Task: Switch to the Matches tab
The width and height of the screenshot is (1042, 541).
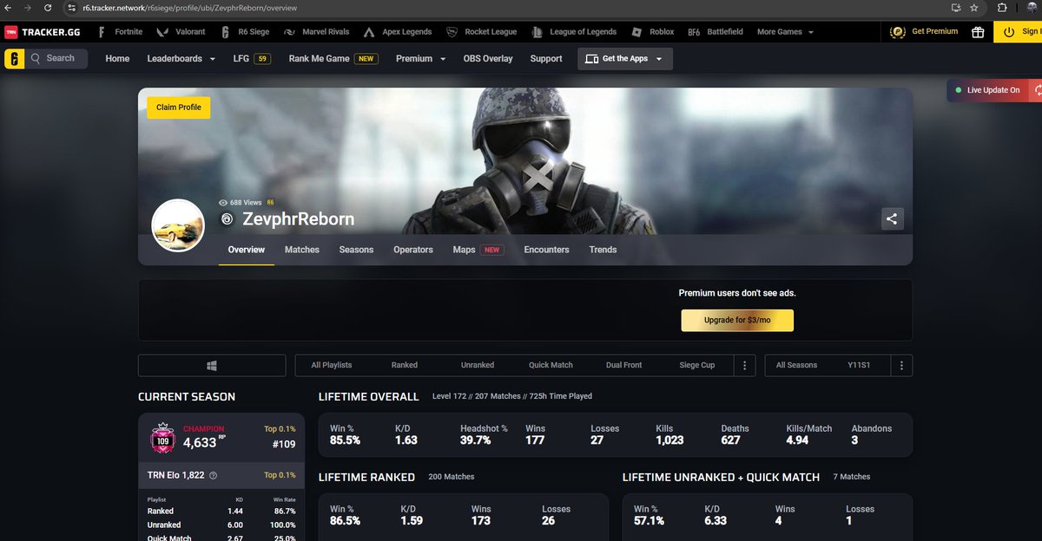Action: (302, 250)
